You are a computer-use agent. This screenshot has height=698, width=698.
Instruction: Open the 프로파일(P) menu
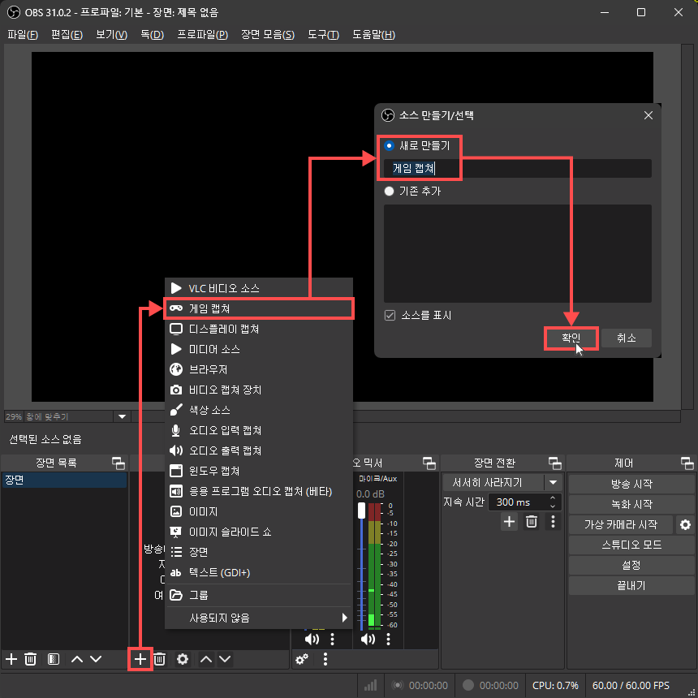(203, 34)
